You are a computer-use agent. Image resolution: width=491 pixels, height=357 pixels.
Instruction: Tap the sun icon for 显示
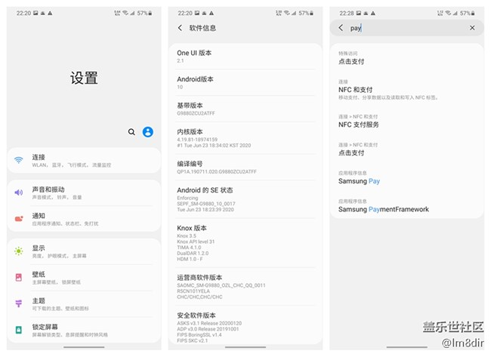point(19,251)
